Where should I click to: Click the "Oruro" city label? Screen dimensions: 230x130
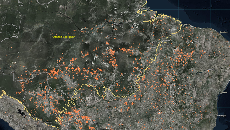tap(38, 126)
